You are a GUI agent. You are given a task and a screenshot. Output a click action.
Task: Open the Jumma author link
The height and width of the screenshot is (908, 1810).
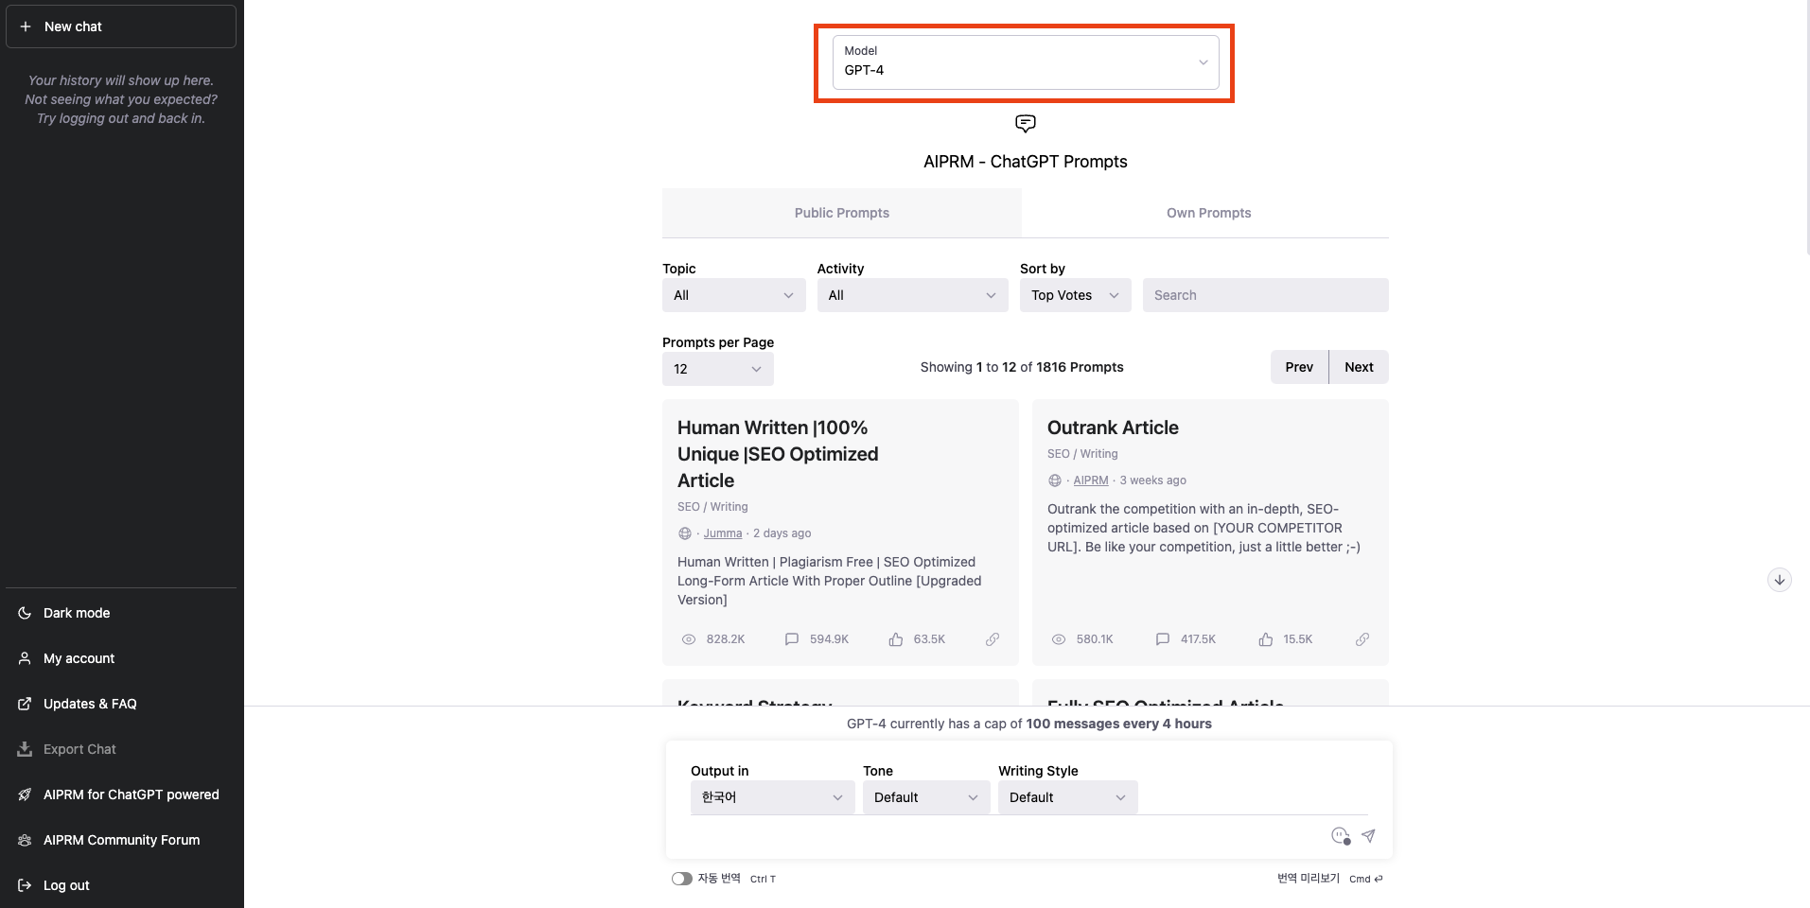[723, 533]
